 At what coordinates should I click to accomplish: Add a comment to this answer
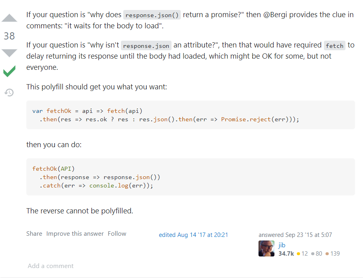[x=51, y=266]
